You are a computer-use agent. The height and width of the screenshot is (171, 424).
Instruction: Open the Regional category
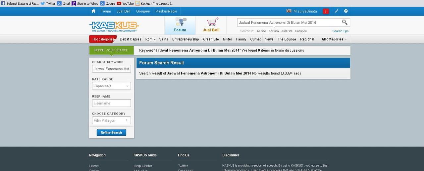[307, 39]
